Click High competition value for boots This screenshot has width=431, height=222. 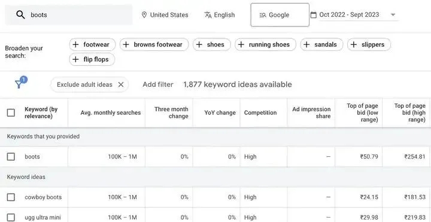[250, 157]
